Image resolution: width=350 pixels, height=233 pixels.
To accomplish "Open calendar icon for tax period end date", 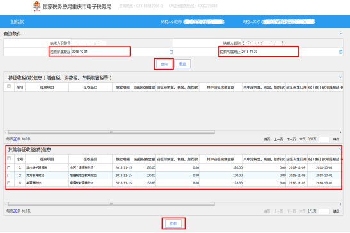I will point(340,52).
